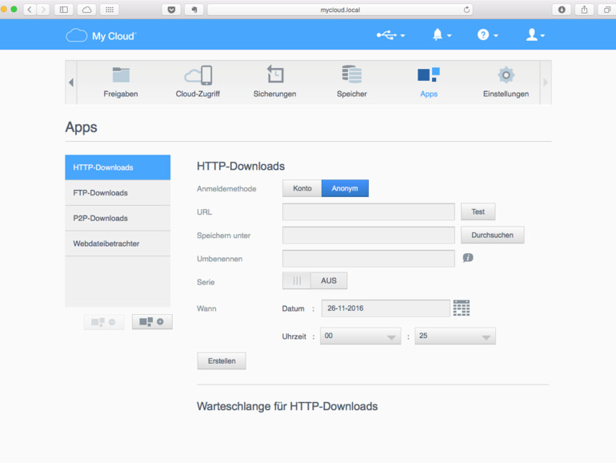Switch to Sicherungen section

pyautogui.click(x=274, y=83)
